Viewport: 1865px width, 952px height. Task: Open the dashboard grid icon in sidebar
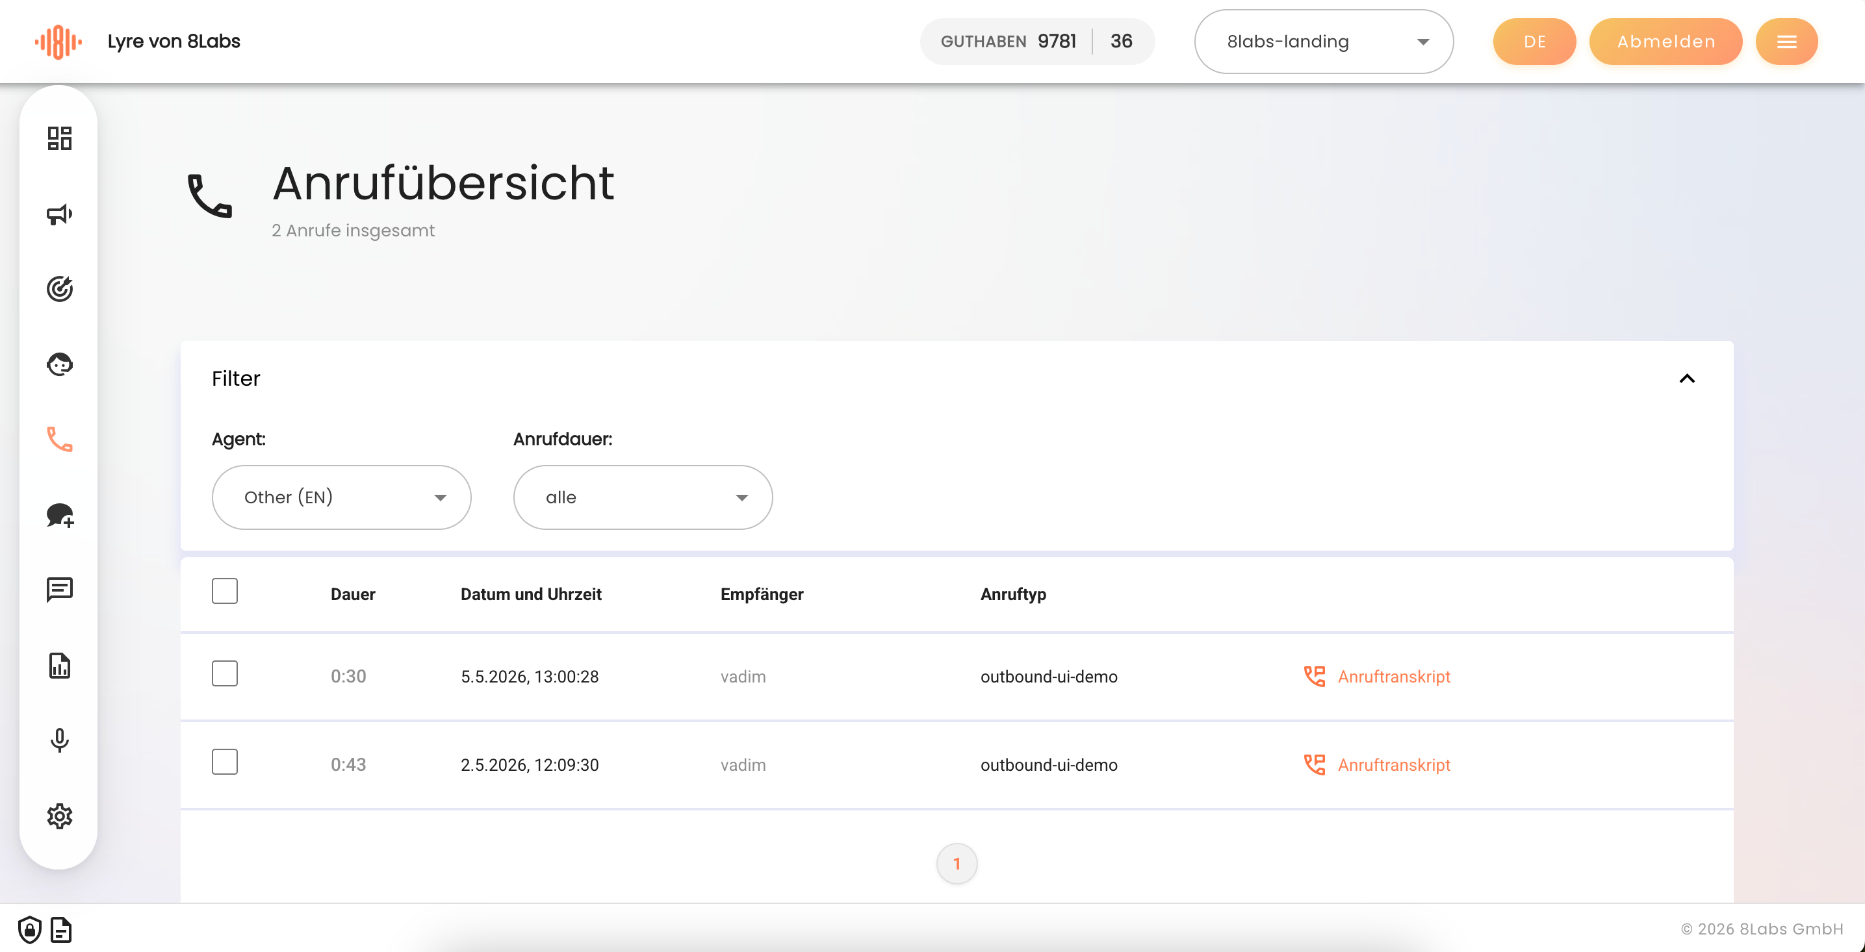coord(59,138)
